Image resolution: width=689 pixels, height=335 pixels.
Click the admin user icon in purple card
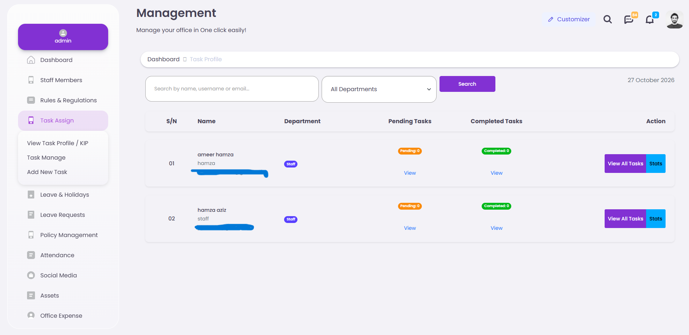coord(63,33)
